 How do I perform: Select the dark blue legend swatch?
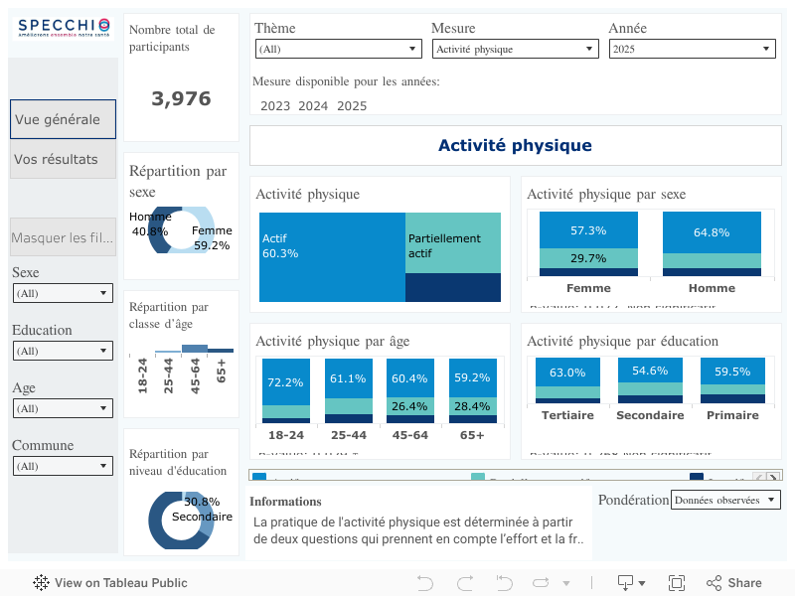click(697, 479)
